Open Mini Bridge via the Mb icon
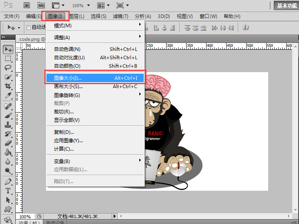 click(41, 5)
